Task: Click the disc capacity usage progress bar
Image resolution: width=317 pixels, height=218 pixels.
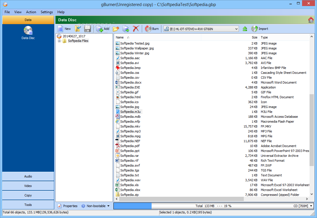Action: coord(213,206)
